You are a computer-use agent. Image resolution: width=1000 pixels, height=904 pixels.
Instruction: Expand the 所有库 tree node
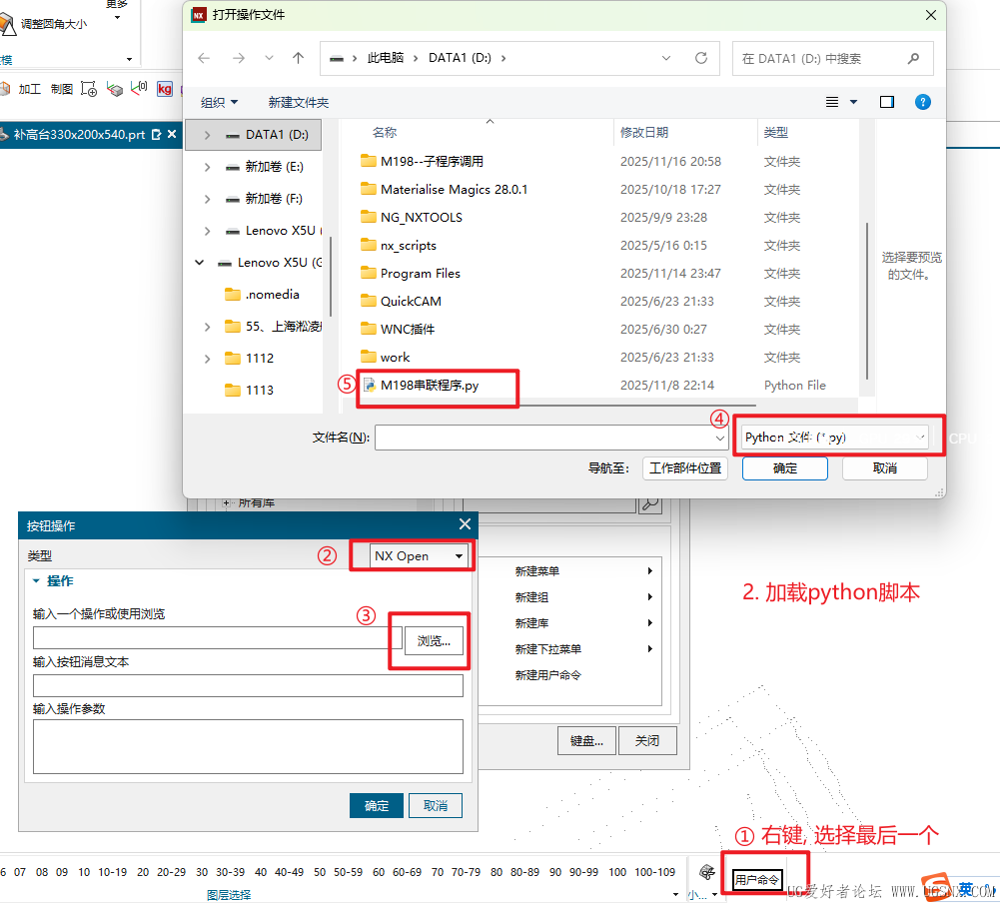tap(226, 503)
